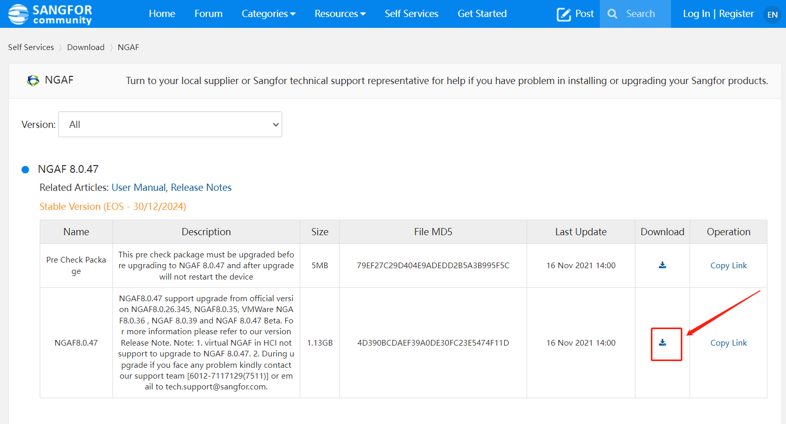This screenshot has height=424, width=786.
Task: Go to the Home page
Action: (x=162, y=14)
